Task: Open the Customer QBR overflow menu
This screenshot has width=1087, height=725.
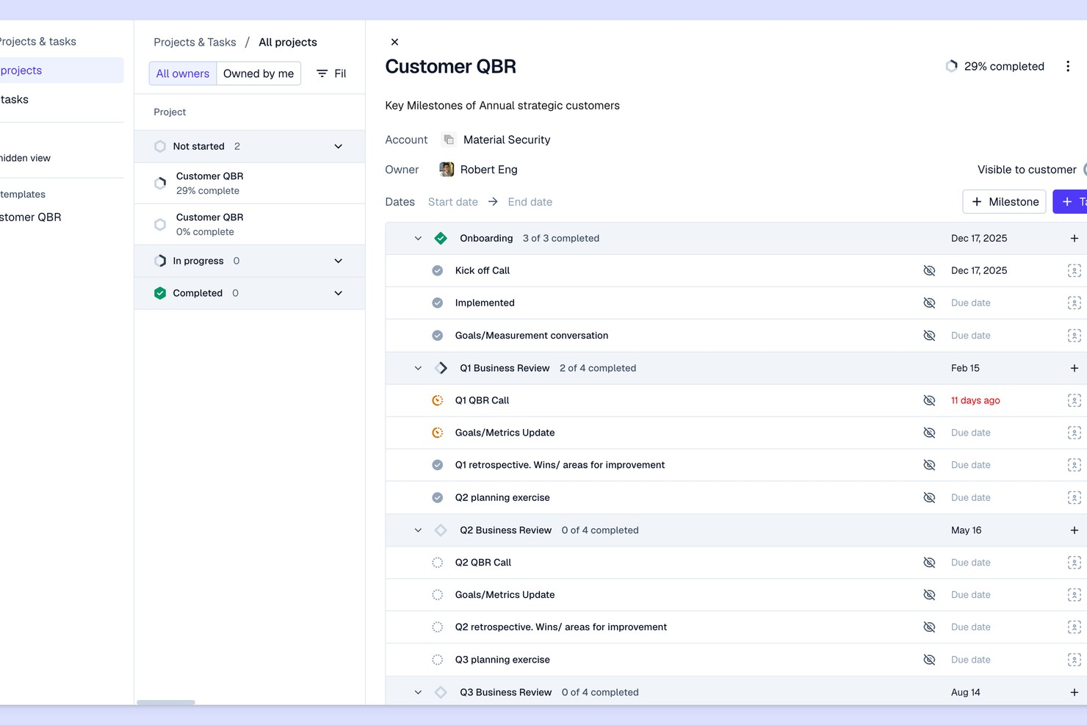Action: pyautogui.click(x=1068, y=65)
